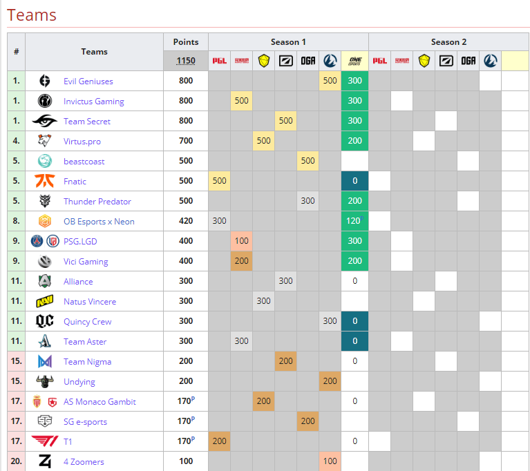Click the purple Team Nigma logo
This screenshot has width=530, height=471.
tap(44, 362)
